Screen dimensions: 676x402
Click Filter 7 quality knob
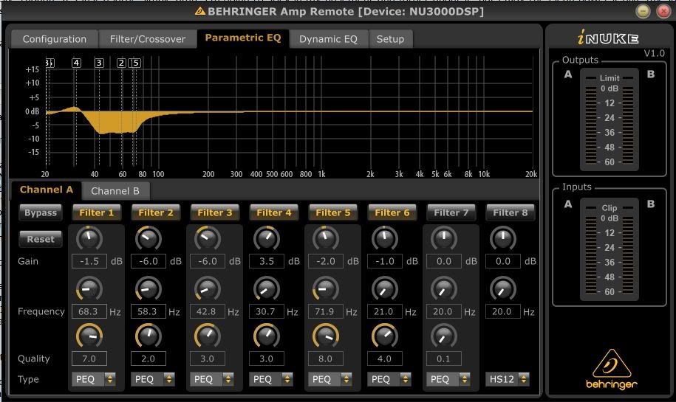443,336
